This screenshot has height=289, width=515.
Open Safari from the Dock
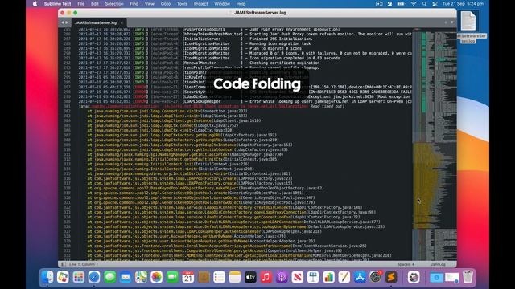pyautogui.click(x=94, y=277)
